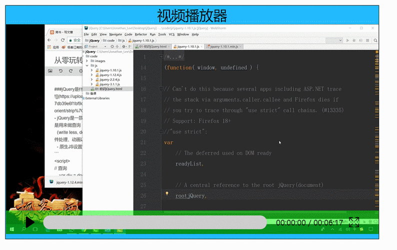397x250 pixels.
Task: Open the Run menu in WebStorm
Action: tap(152, 34)
